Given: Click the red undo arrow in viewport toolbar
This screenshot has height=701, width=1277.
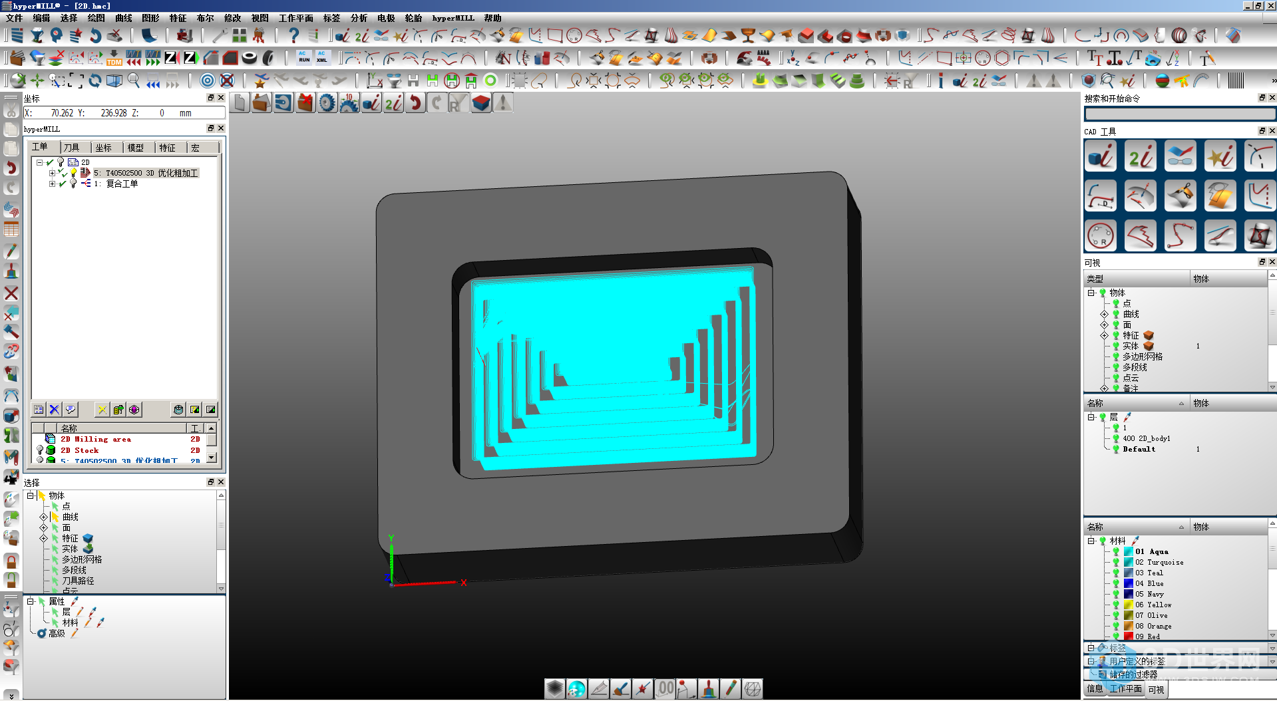Looking at the screenshot, I should [415, 103].
